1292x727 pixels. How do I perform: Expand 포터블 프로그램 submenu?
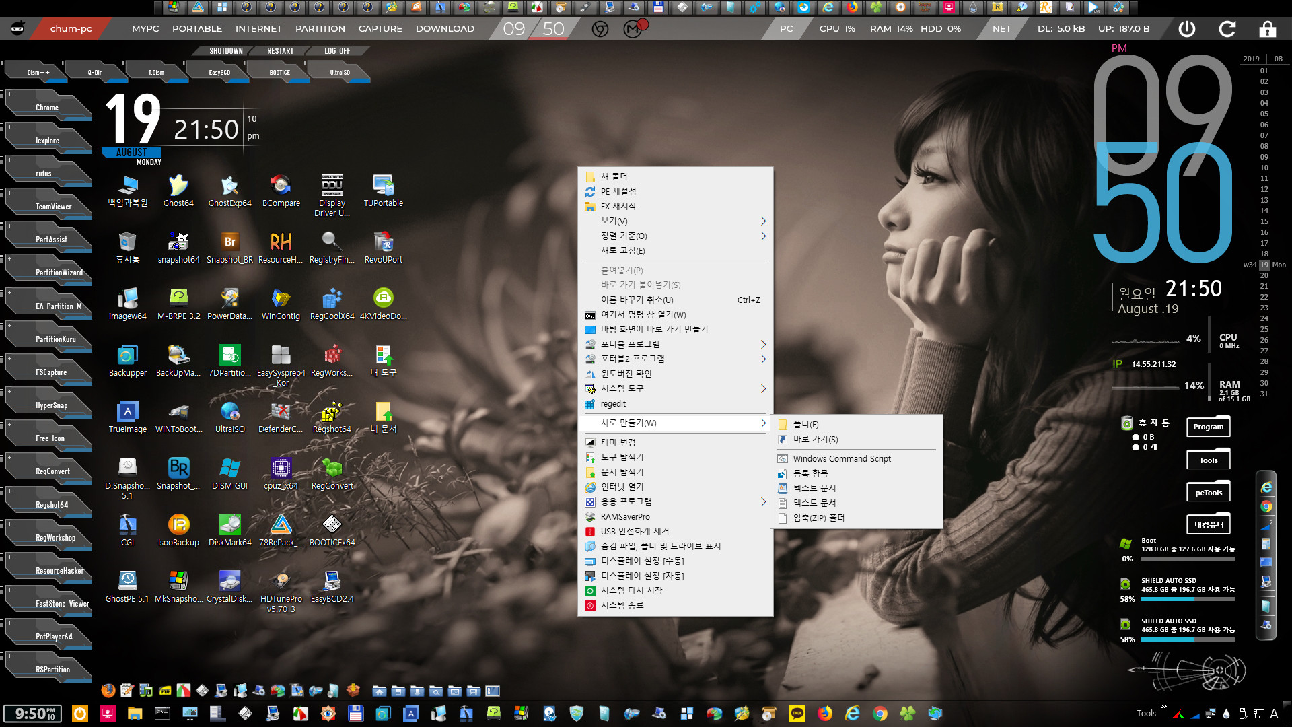676,344
